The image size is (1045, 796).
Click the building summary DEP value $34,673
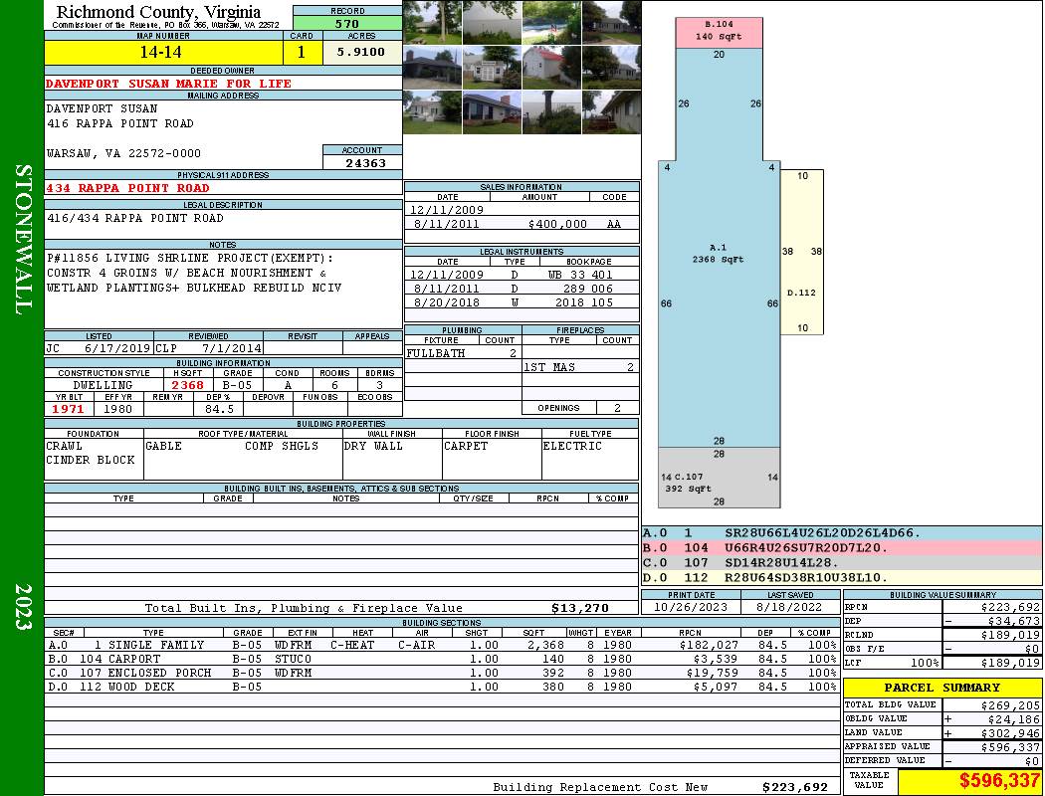coord(1014,621)
